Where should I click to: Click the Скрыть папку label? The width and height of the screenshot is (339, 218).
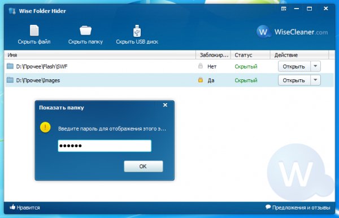point(85,41)
